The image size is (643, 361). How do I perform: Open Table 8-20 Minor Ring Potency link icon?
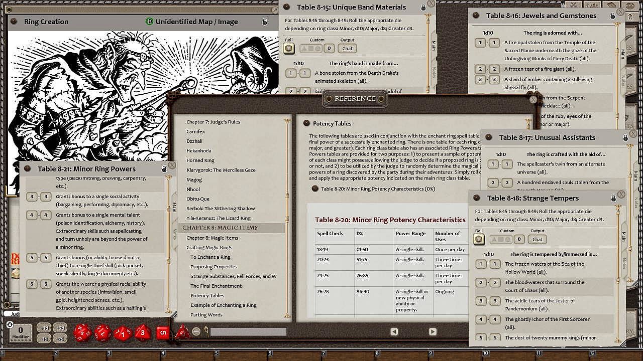point(315,189)
